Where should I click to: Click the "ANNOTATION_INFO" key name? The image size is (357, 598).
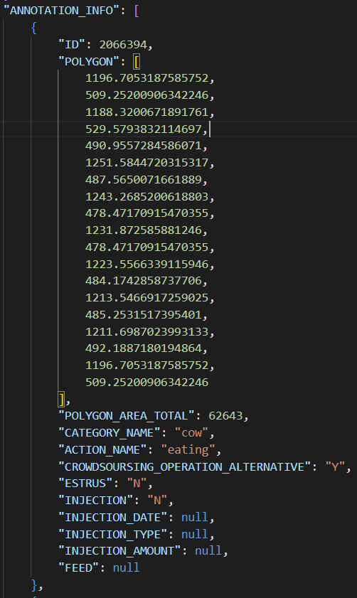coord(60,11)
